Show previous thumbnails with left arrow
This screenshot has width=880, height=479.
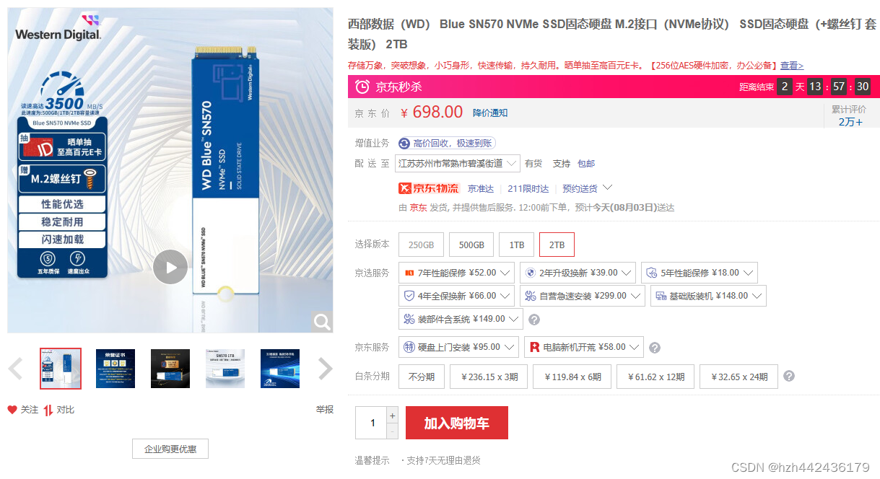[16, 369]
